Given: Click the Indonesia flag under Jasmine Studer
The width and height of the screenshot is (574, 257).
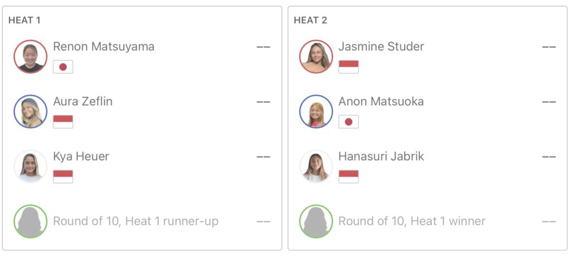Looking at the screenshot, I should [x=348, y=67].
